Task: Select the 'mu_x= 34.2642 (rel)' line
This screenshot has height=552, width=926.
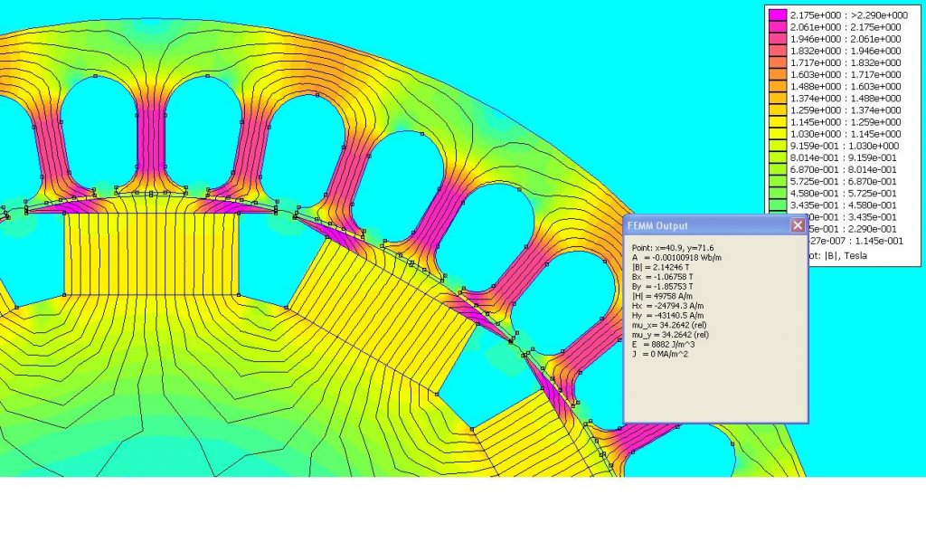Action: (x=669, y=325)
